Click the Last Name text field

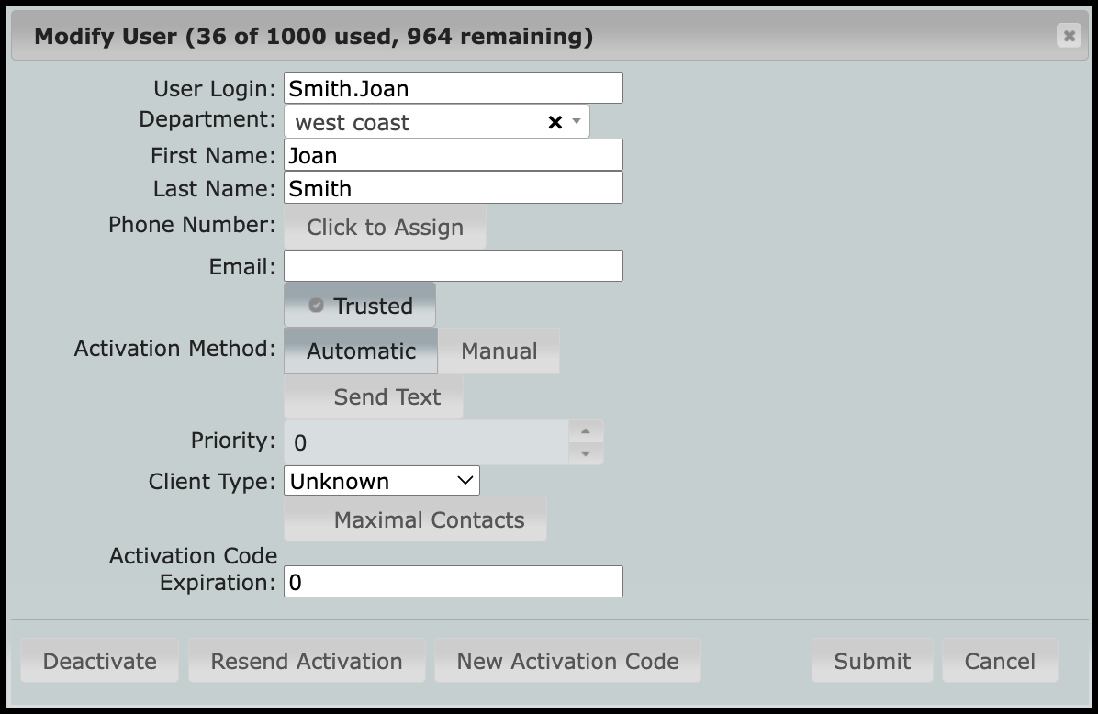[x=453, y=188]
